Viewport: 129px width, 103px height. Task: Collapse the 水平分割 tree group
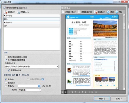[4, 16]
